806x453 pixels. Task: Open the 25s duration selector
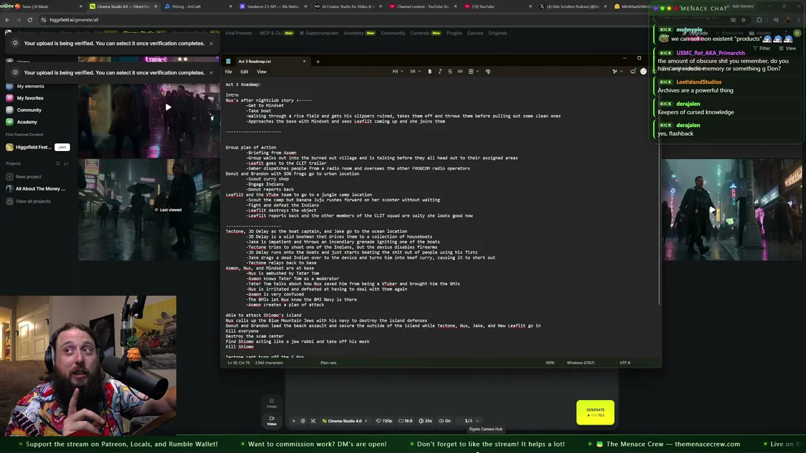(x=426, y=421)
